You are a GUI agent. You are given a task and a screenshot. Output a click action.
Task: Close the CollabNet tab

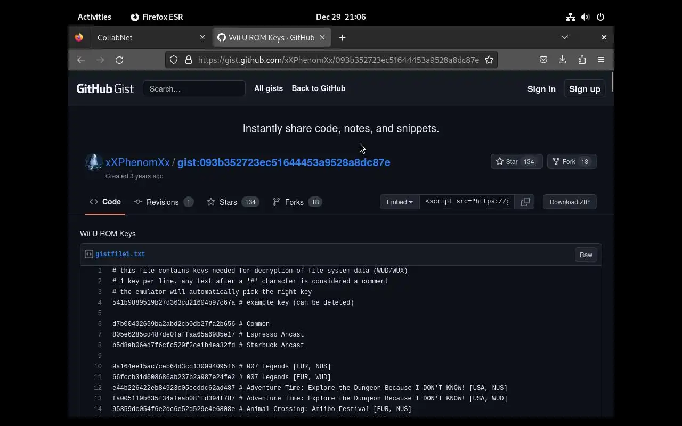(202, 37)
